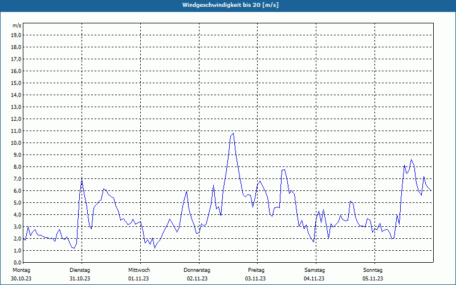Image resolution: width=456 pixels, height=285 pixels.
Task: Select the 3,0 axis label
Action: click(17, 226)
